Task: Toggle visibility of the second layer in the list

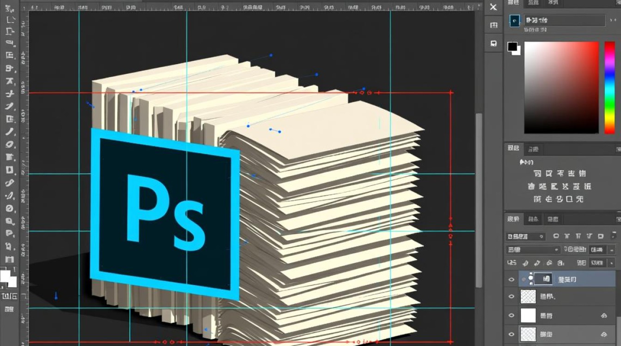Action: click(x=511, y=297)
